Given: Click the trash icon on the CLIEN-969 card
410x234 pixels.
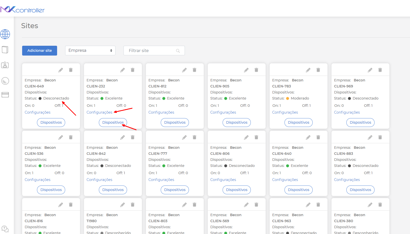Looking at the screenshot, I should (380, 70).
